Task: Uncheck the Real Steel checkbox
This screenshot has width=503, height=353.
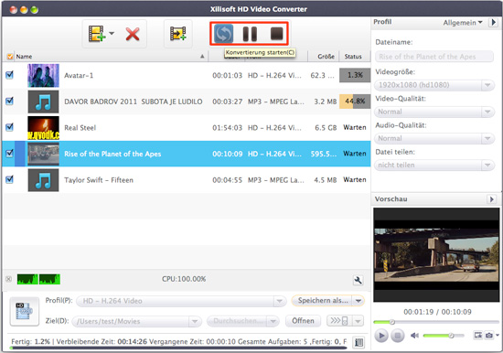Action: click(x=10, y=127)
